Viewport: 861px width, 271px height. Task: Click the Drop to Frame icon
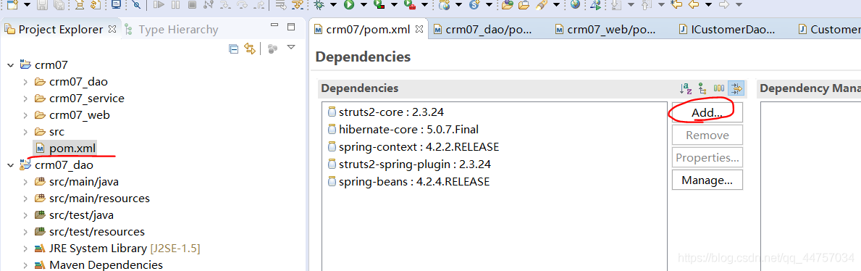click(280, 5)
